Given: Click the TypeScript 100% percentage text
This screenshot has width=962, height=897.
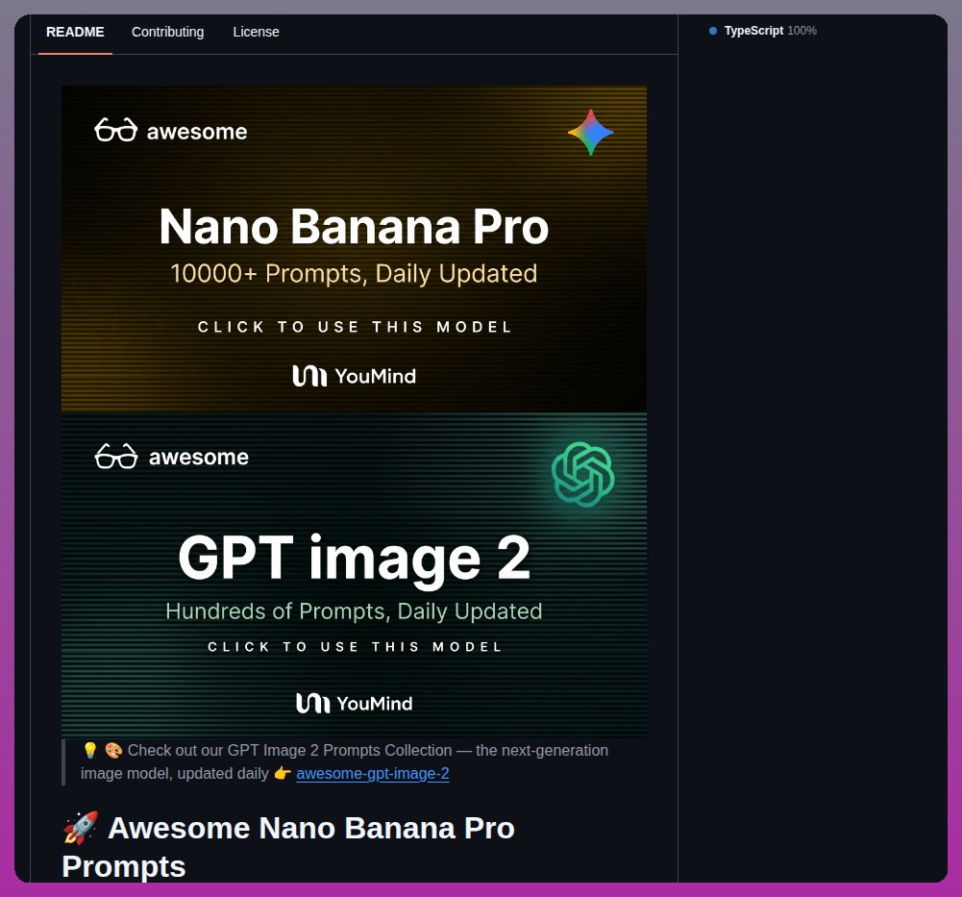Looking at the screenshot, I should click(x=802, y=31).
